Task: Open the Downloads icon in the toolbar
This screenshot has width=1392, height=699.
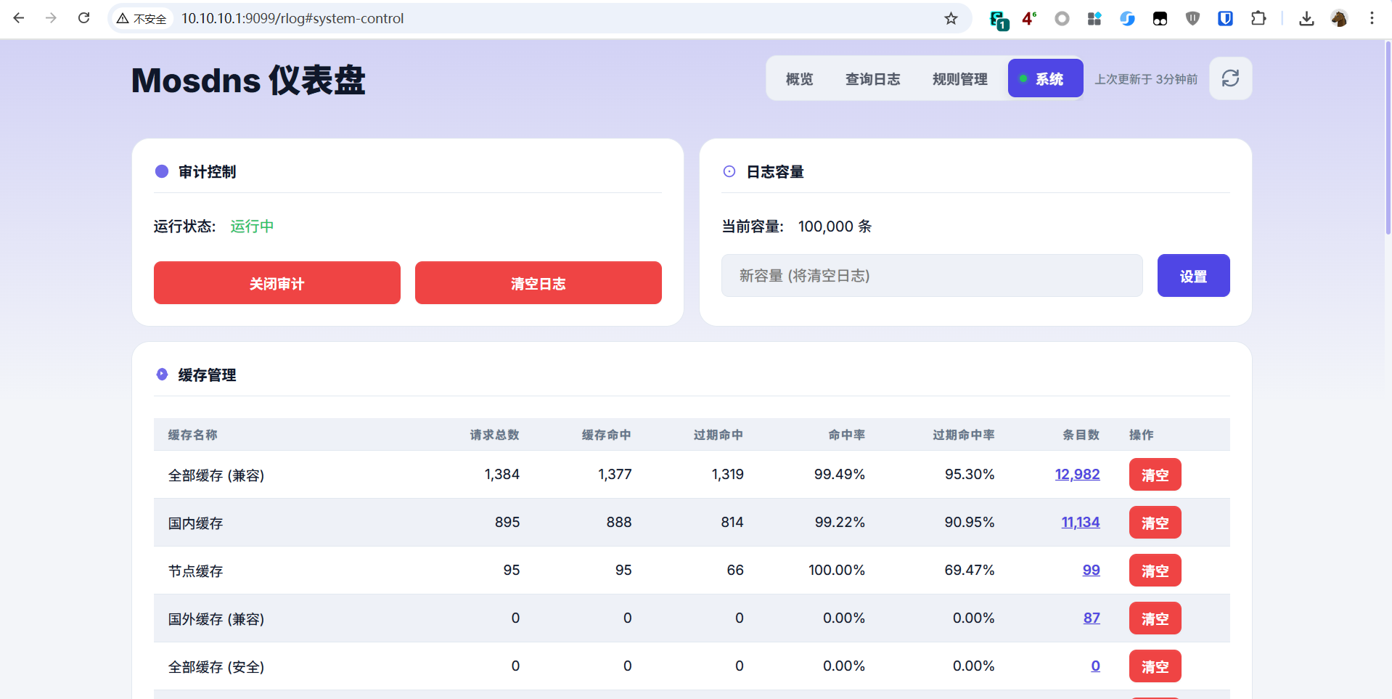Action: pyautogui.click(x=1306, y=18)
